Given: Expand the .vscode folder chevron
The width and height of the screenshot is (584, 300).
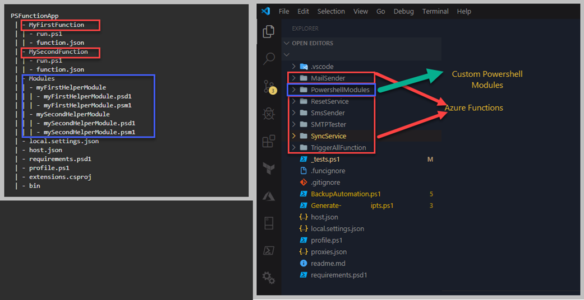Looking at the screenshot, I should click(x=294, y=67).
